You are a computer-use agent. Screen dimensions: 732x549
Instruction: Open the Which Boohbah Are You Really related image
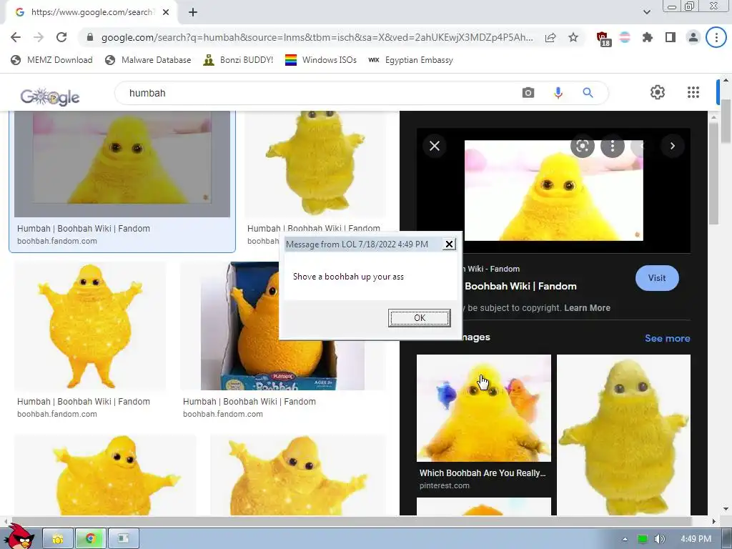tap(484, 408)
